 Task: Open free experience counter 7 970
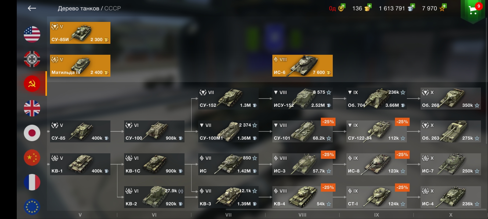(x=434, y=8)
